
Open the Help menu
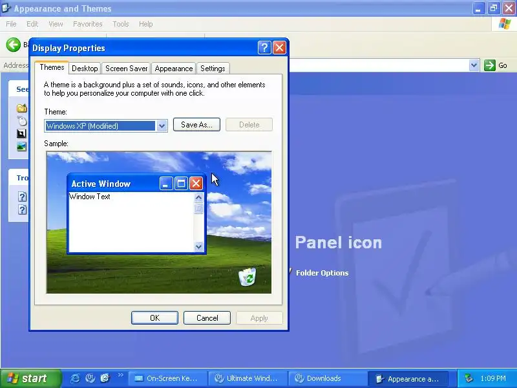click(146, 24)
